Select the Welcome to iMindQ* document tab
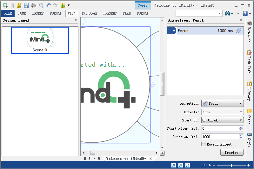 coord(126,159)
